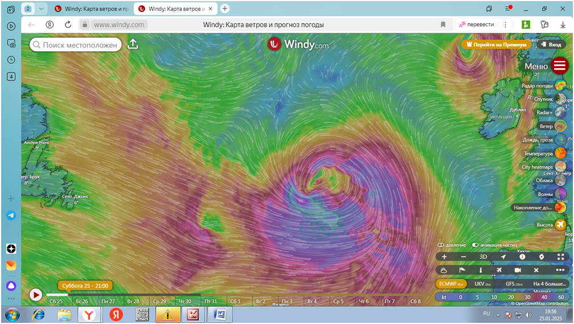
Task: Open a new browser tab
Action: point(225,9)
